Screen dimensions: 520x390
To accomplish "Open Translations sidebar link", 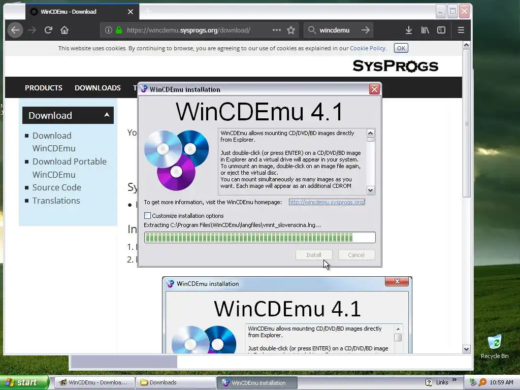I will tap(56, 201).
